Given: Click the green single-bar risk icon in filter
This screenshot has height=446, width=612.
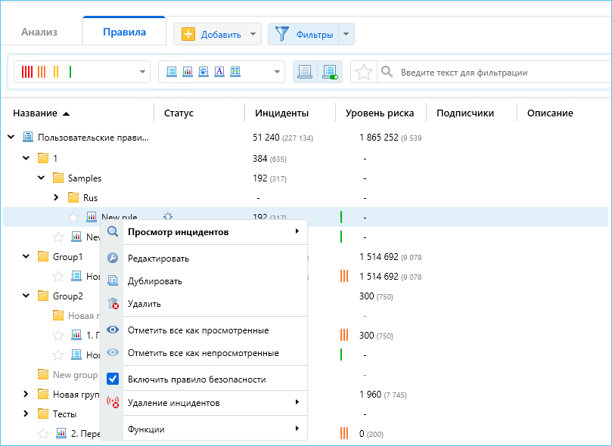Looking at the screenshot, I should click(x=70, y=72).
